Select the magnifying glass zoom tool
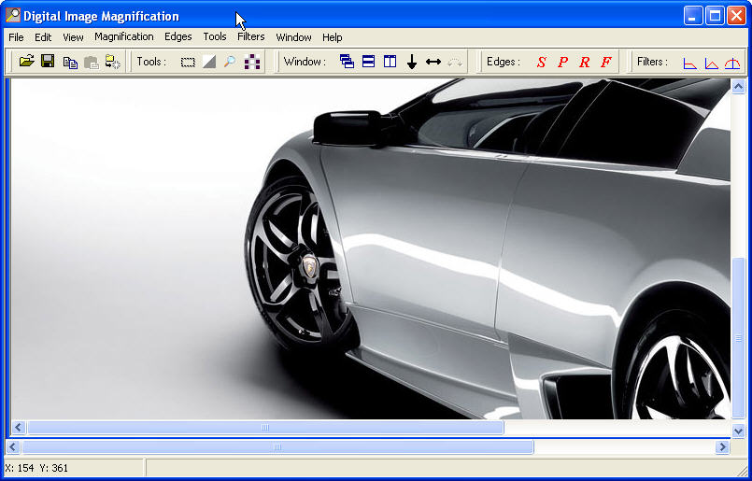 pyautogui.click(x=230, y=63)
